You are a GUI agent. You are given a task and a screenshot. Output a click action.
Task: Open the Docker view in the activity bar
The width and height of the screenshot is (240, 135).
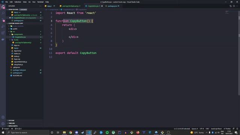[x=3, y=39]
